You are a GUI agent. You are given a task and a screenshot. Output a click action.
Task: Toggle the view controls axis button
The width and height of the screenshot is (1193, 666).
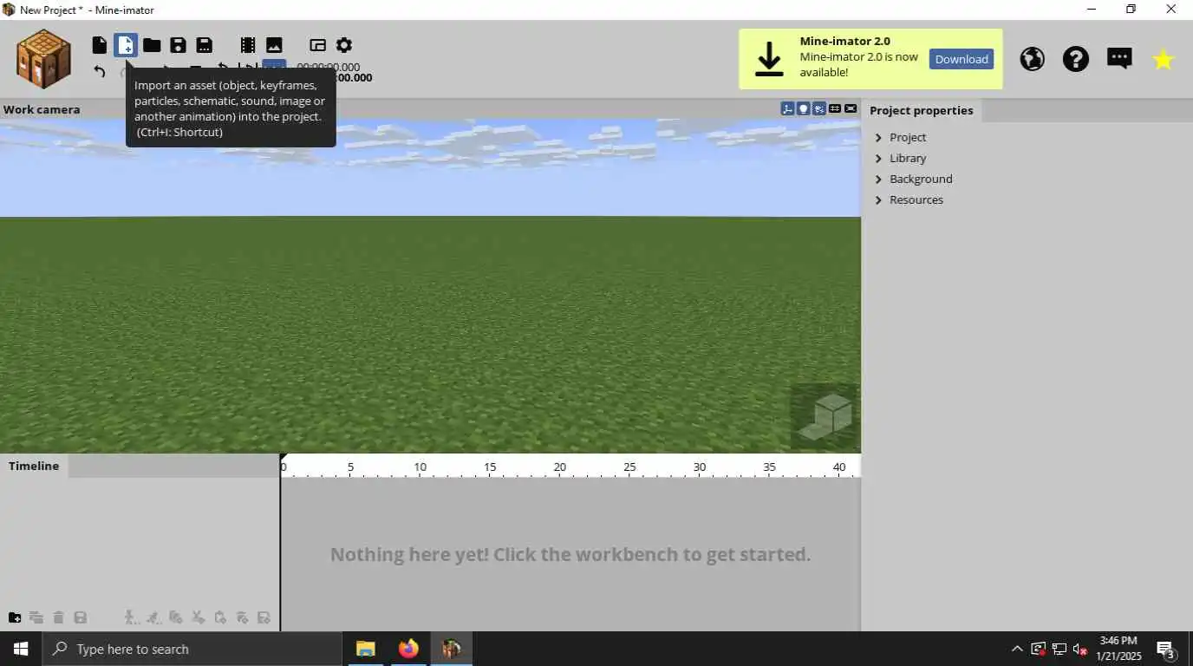click(787, 108)
